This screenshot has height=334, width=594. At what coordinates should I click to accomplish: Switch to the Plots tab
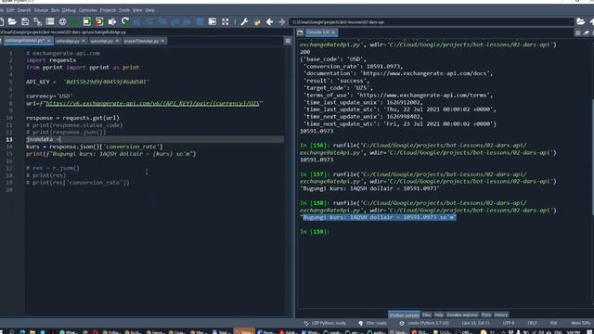[x=486, y=315]
